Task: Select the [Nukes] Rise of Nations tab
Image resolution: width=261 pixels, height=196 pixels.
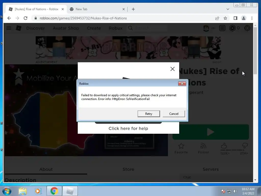Action: pyautogui.click(x=36, y=9)
